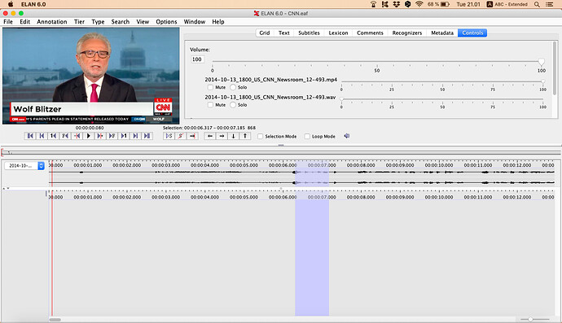Open the View menu
The image size is (562, 323).
pos(143,22)
